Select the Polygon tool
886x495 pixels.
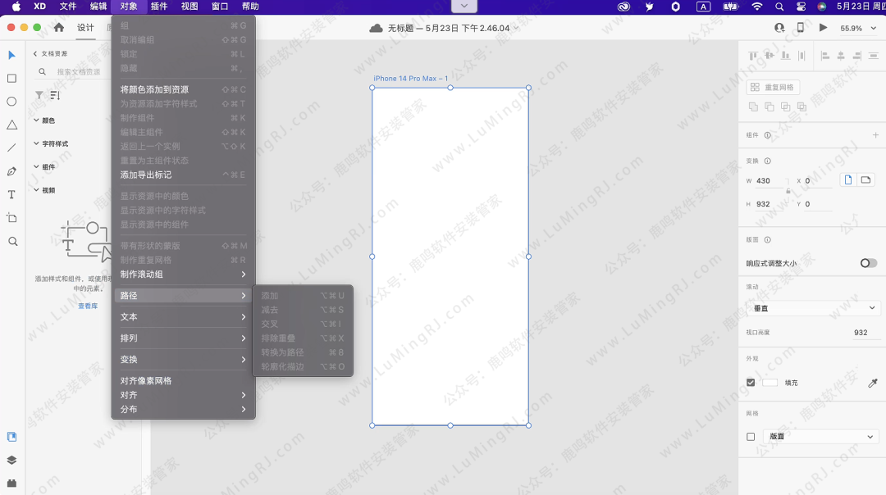pyautogui.click(x=11, y=125)
